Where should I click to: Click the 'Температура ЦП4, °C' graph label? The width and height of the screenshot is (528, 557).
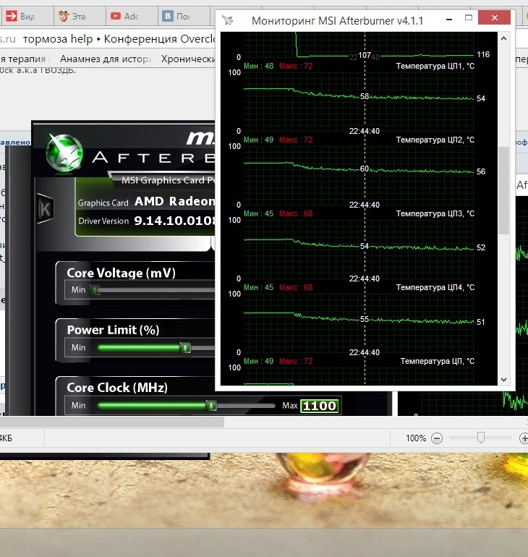click(435, 287)
